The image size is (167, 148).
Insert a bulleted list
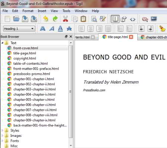click(120, 29)
